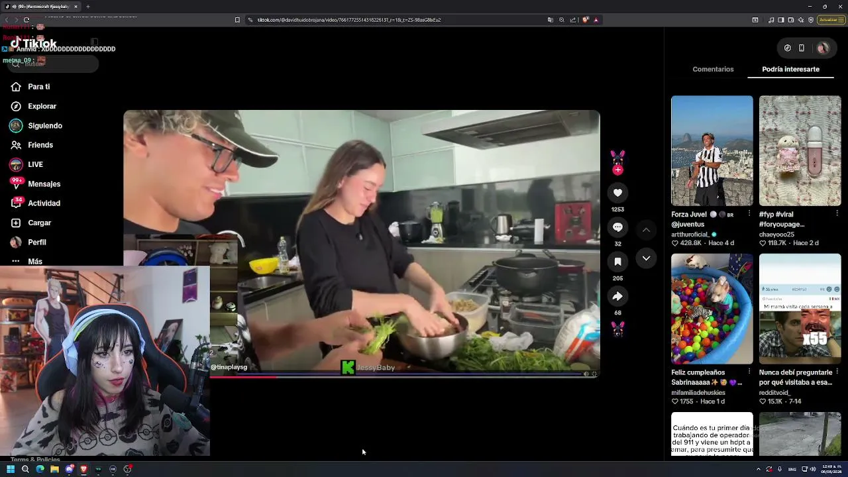
Task: Follow the creator with the red plus
Action: click(617, 170)
